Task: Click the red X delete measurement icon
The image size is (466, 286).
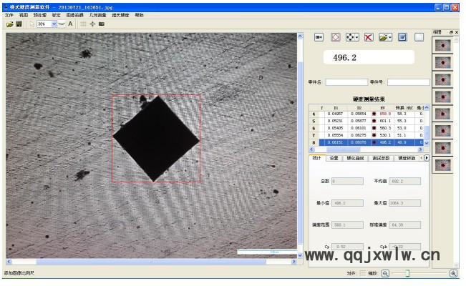Action: tap(369, 37)
